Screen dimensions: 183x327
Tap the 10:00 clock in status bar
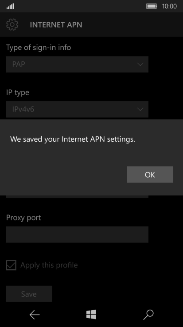169,6
